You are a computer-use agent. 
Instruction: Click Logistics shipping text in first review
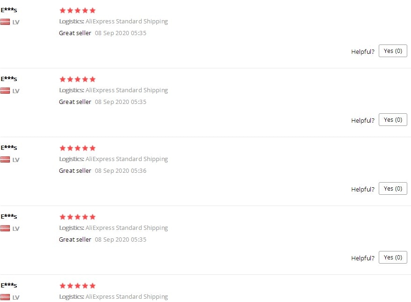click(x=114, y=22)
